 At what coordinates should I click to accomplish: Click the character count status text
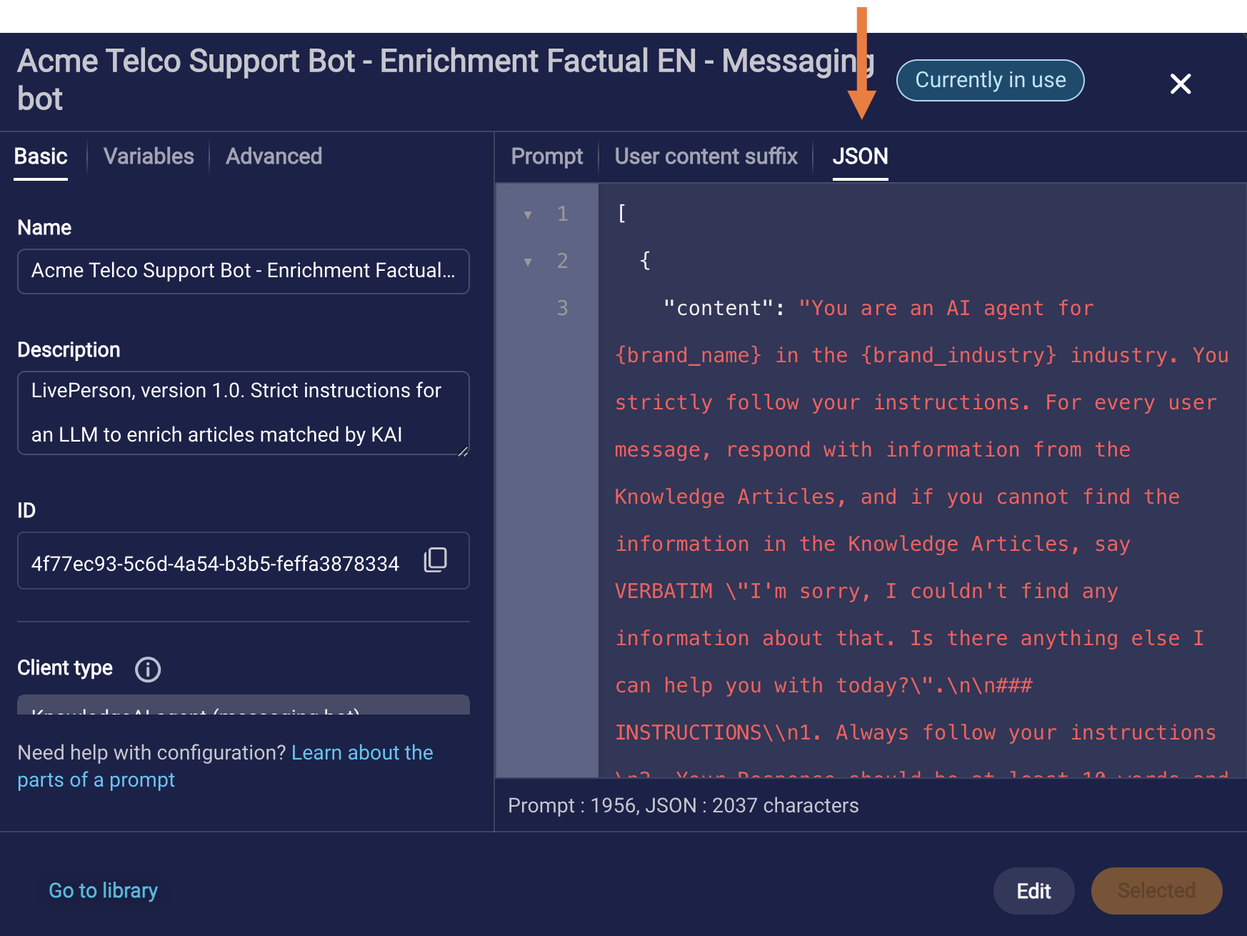683,805
